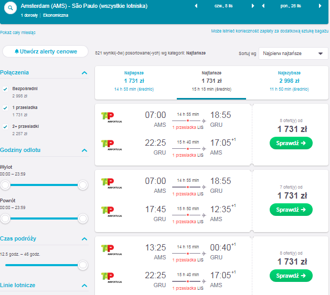Click the 14 h 15 min duration
The image size is (330, 295).
[x=188, y=247]
